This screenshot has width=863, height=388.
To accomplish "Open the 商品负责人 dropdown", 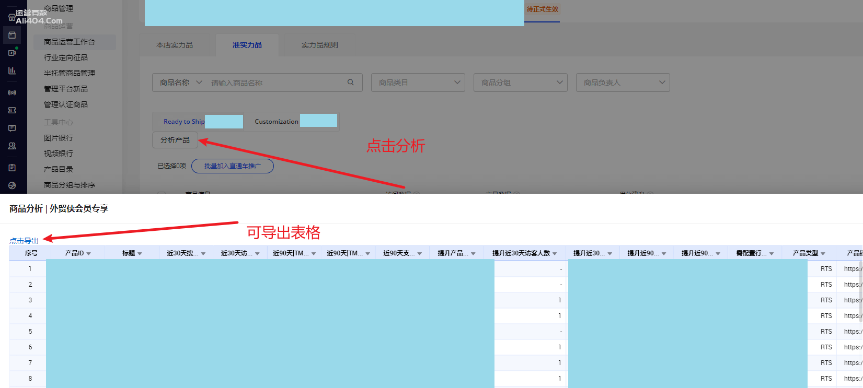I will click(x=623, y=83).
